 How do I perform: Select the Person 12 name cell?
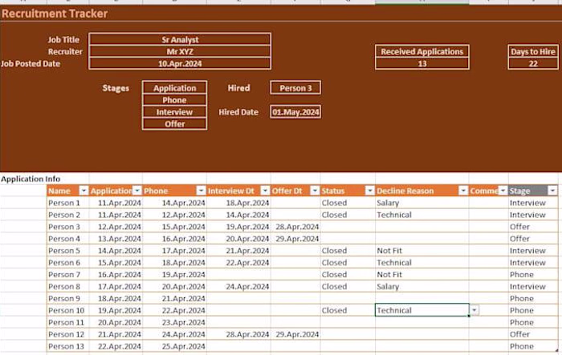pos(67,334)
